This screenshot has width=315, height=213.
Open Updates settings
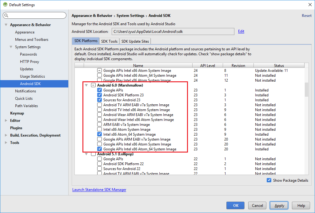click(x=26, y=69)
